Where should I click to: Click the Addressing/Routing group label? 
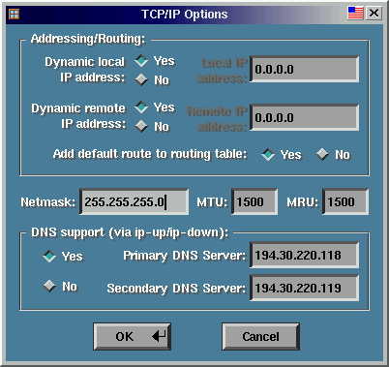coord(88,39)
